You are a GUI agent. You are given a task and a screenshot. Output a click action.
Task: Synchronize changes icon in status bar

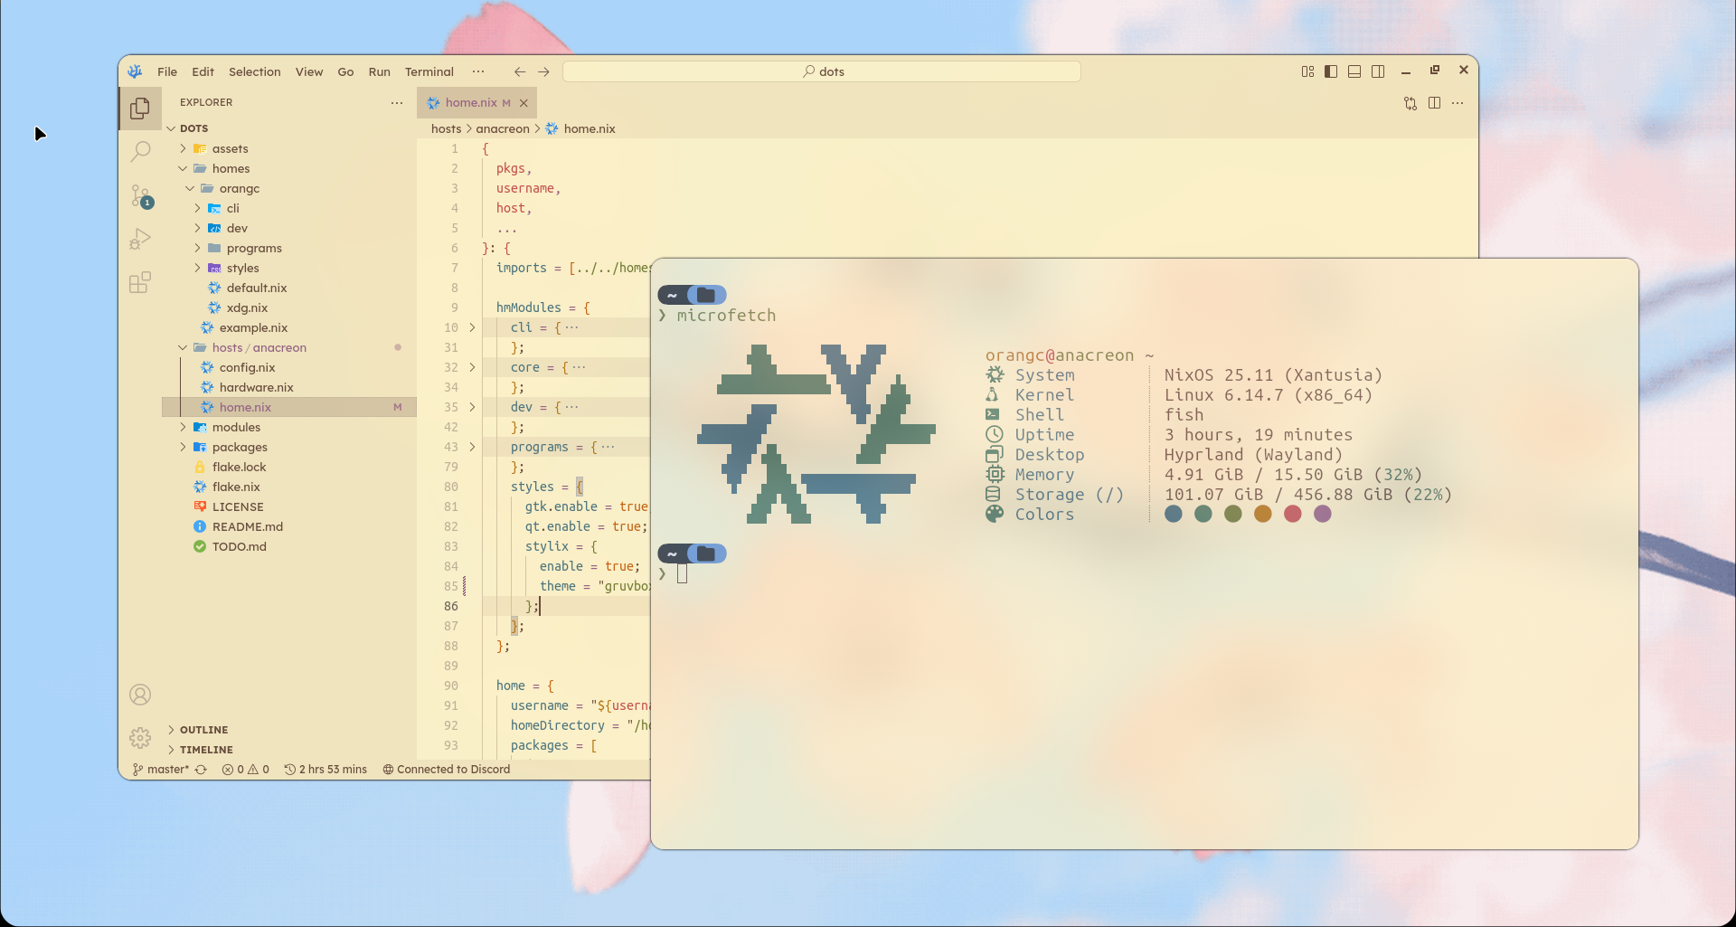pos(201,770)
